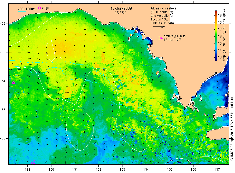
Task: Click the cyan depth contour legend line
Action: tap(22, 11)
